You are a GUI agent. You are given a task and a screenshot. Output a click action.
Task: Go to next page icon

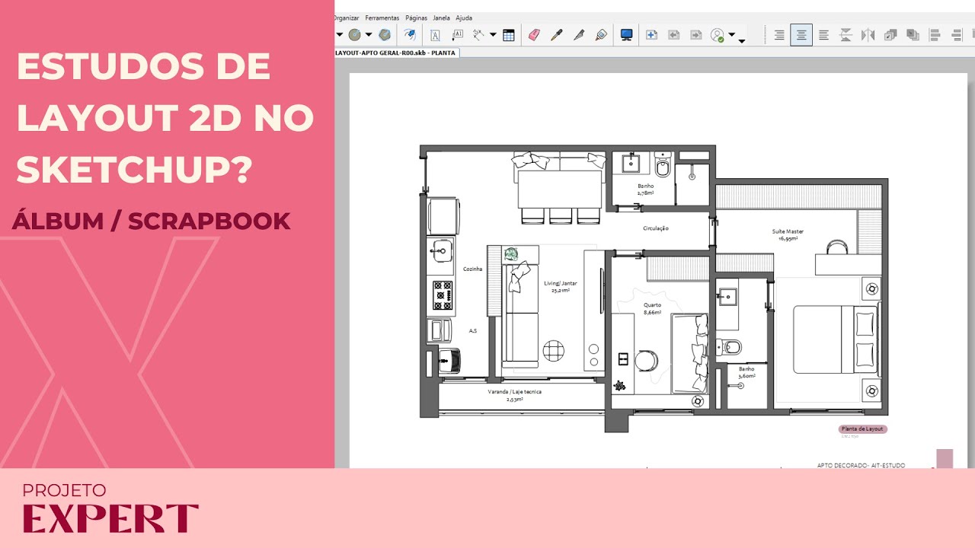[696, 35]
